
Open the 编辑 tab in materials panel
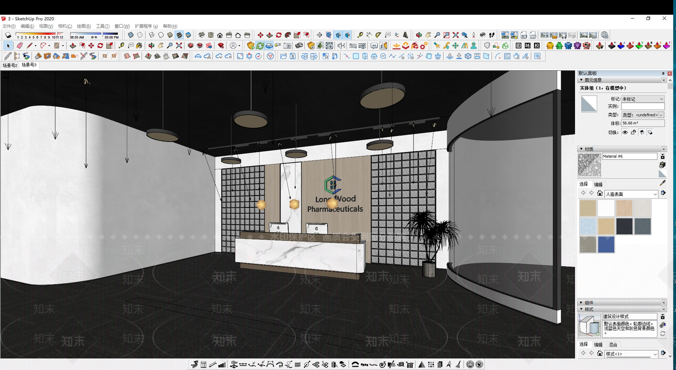(598, 184)
